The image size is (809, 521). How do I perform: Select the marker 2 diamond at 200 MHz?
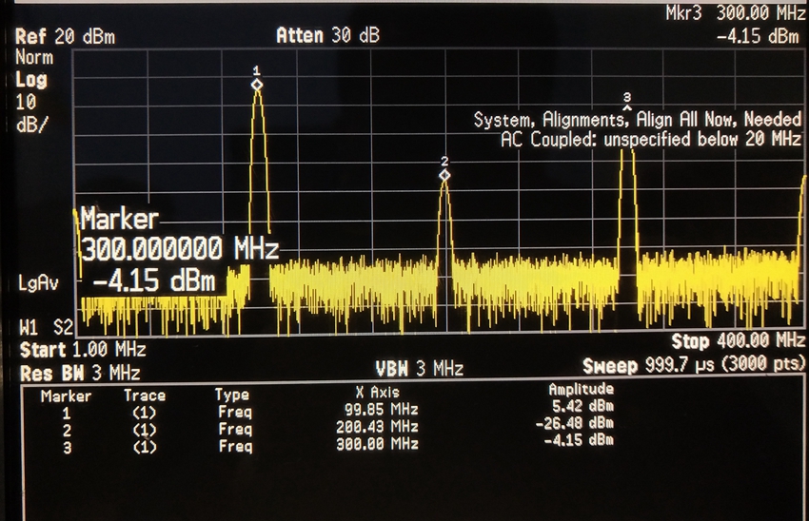(444, 175)
